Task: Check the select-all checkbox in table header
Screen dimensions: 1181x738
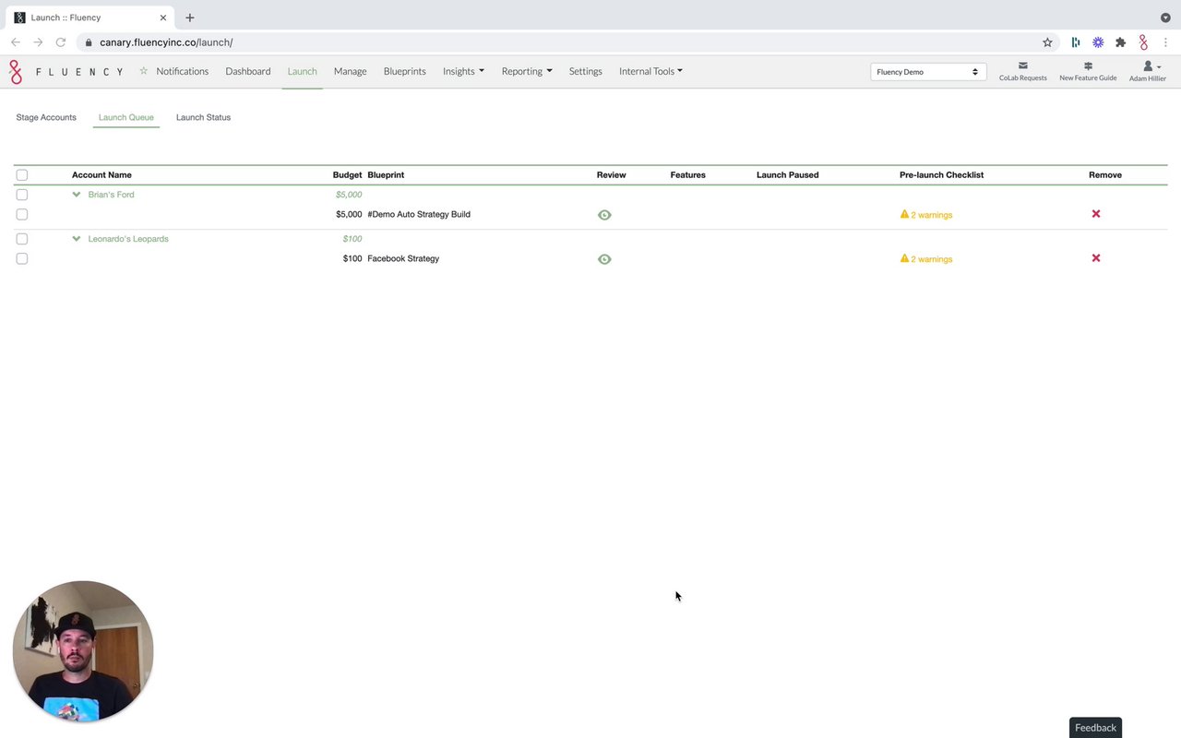Action: 22,174
